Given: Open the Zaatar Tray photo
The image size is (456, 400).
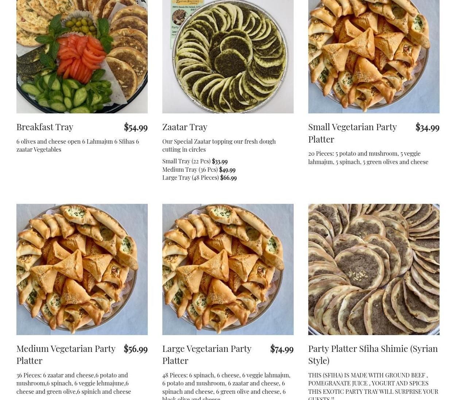Looking at the screenshot, I should tap(228, 57).
